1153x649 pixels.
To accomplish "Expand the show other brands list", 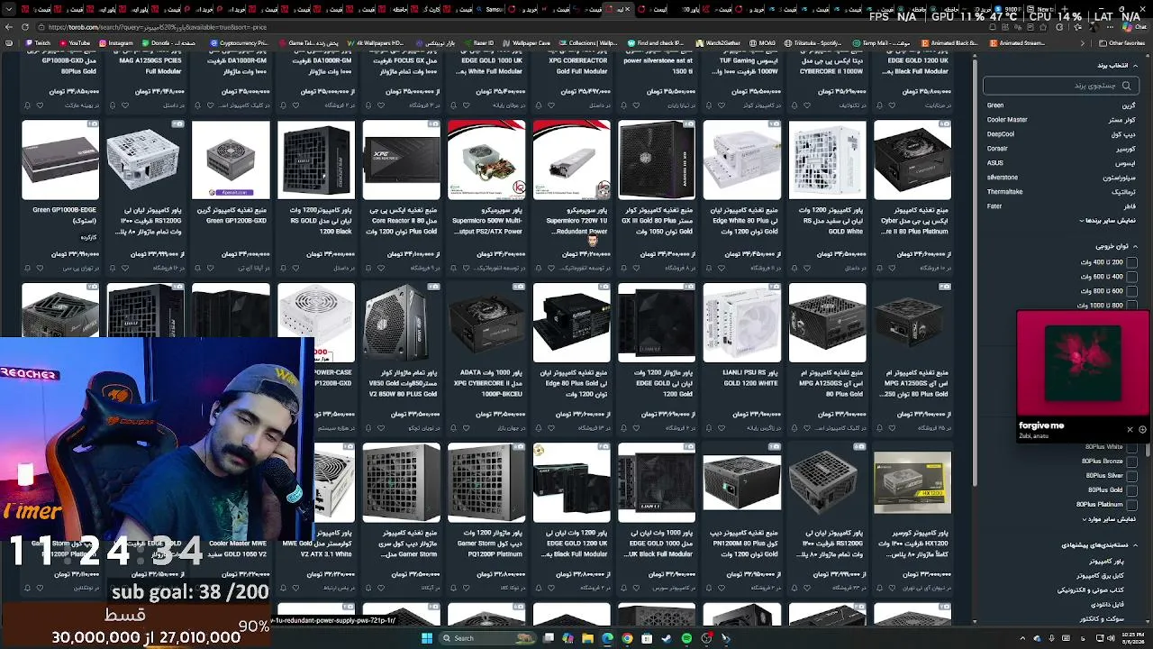I will point(1107,221).
